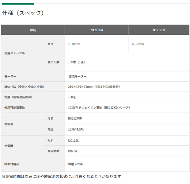This screenshot has width=190, height=184.
Task: Click the 6~13mm staple length cell
Action: pyautogui.click(x=138, y=44)
